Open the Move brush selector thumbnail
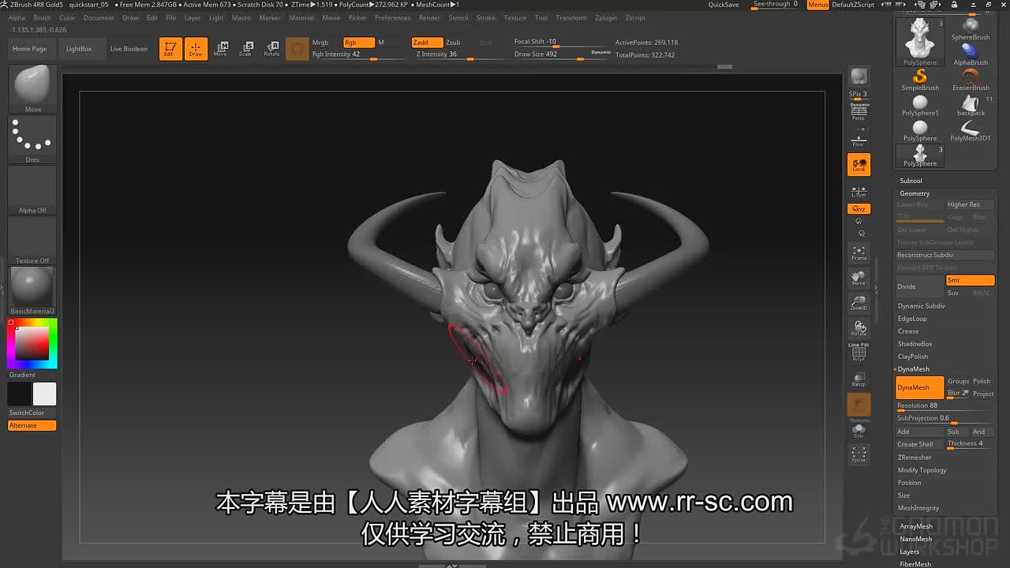This screenshot has width=1010, height=568. pos(32,89)
